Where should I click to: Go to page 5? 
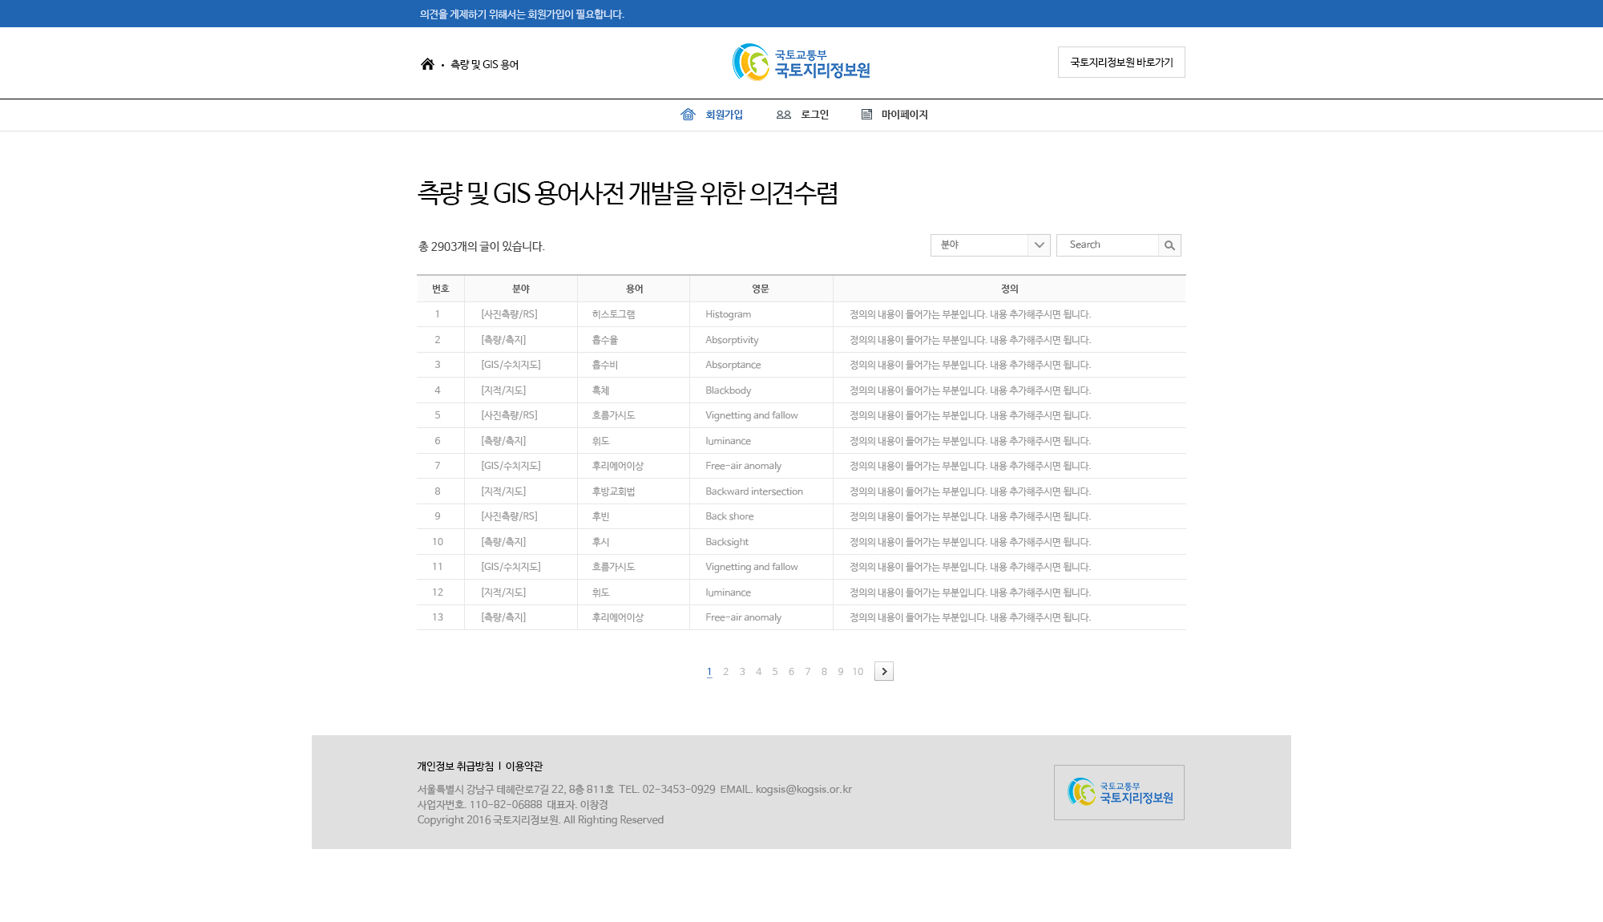775,672
